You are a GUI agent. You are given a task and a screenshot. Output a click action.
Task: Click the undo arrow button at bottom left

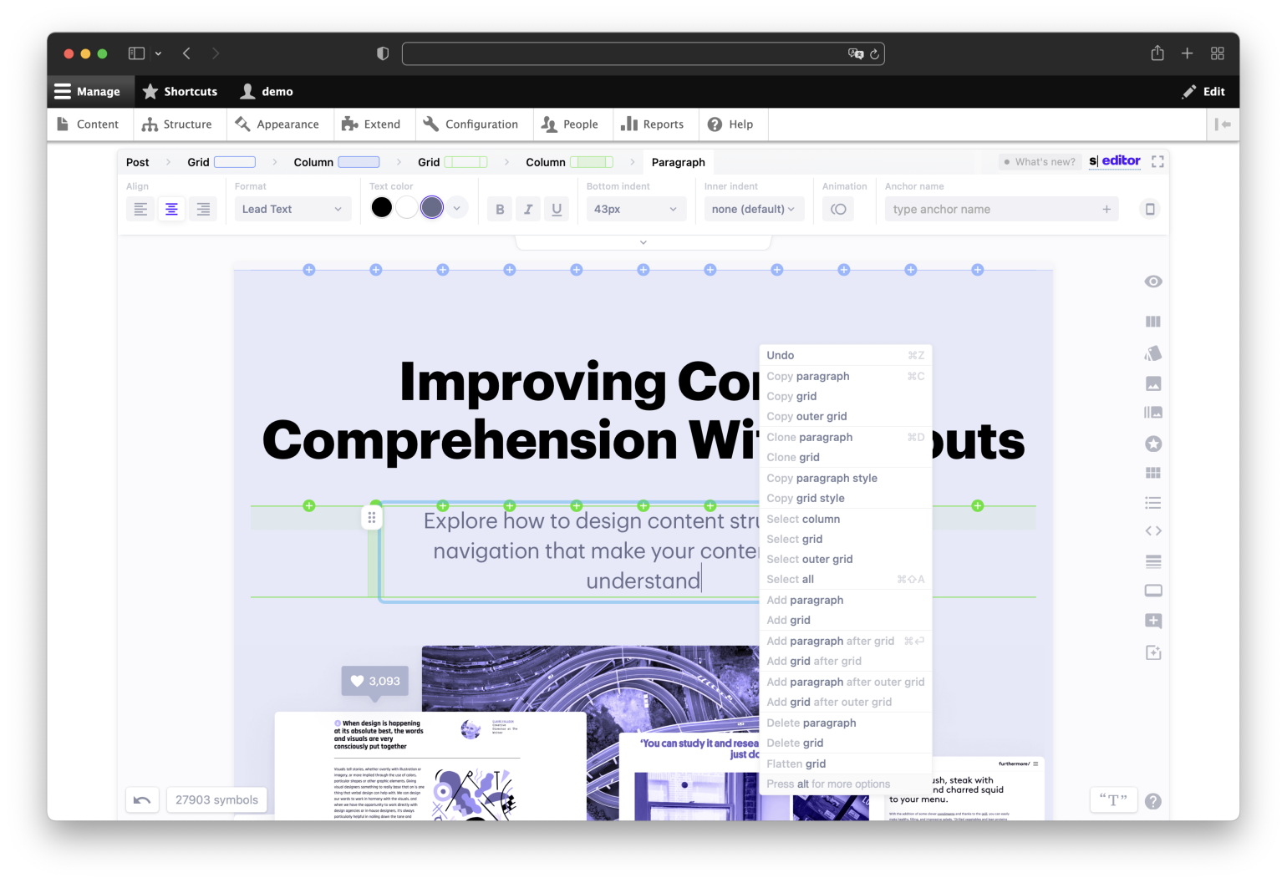[142, 799]
